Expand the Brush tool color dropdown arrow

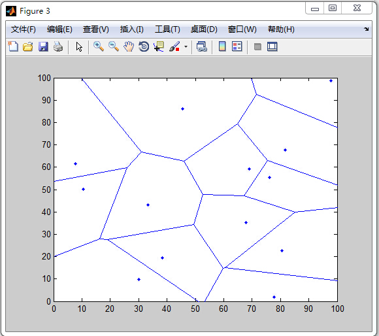click(186, 46)
